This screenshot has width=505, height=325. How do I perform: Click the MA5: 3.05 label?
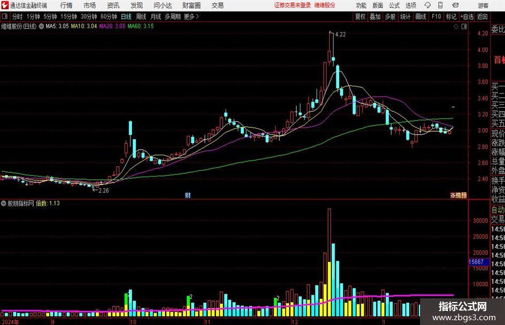(x=57, y=26)
